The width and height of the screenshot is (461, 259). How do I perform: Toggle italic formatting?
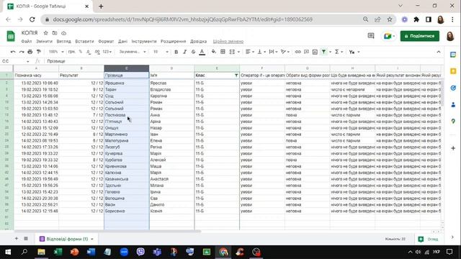coord(184,52)
